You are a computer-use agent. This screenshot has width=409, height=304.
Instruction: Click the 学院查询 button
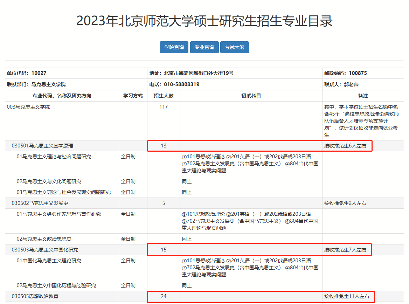[174, 47]
